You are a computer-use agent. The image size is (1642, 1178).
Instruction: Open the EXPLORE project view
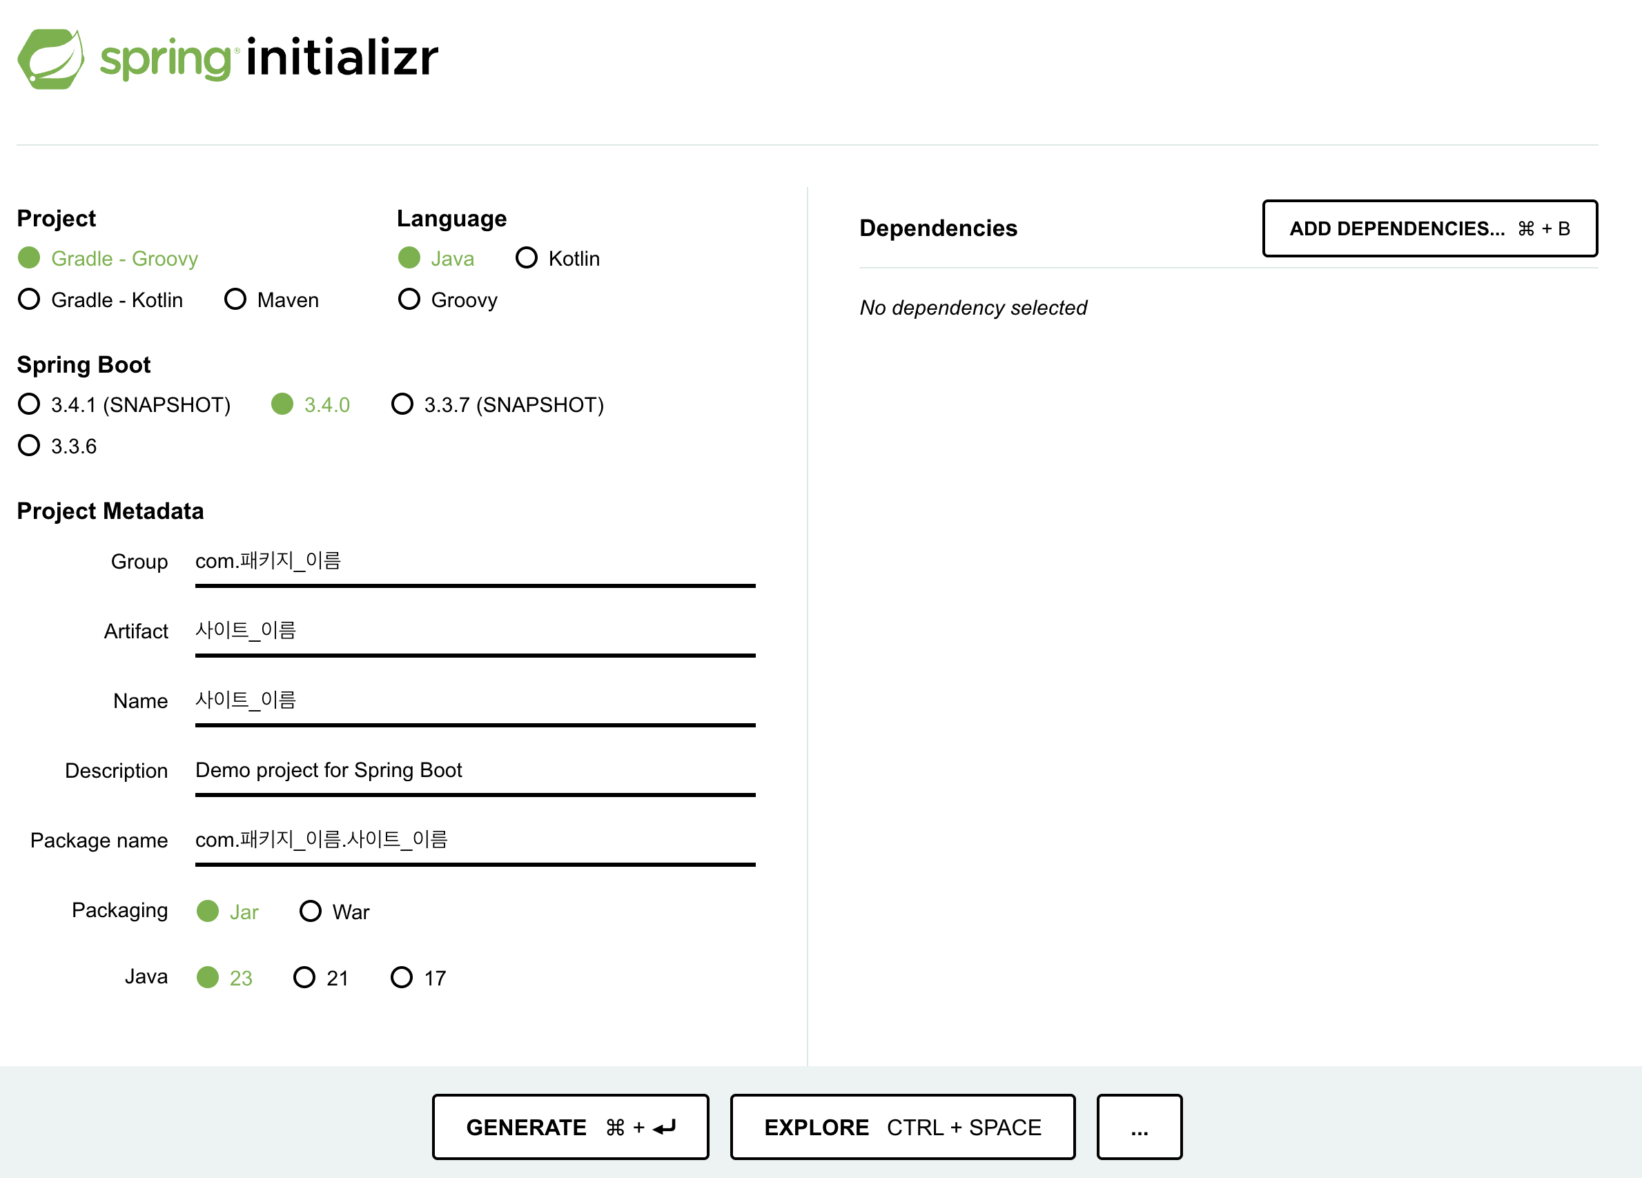(x=902, y=1128)
